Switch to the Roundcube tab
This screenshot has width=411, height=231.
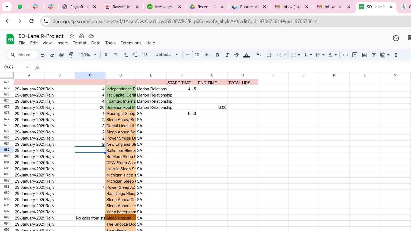pos(249,7)
